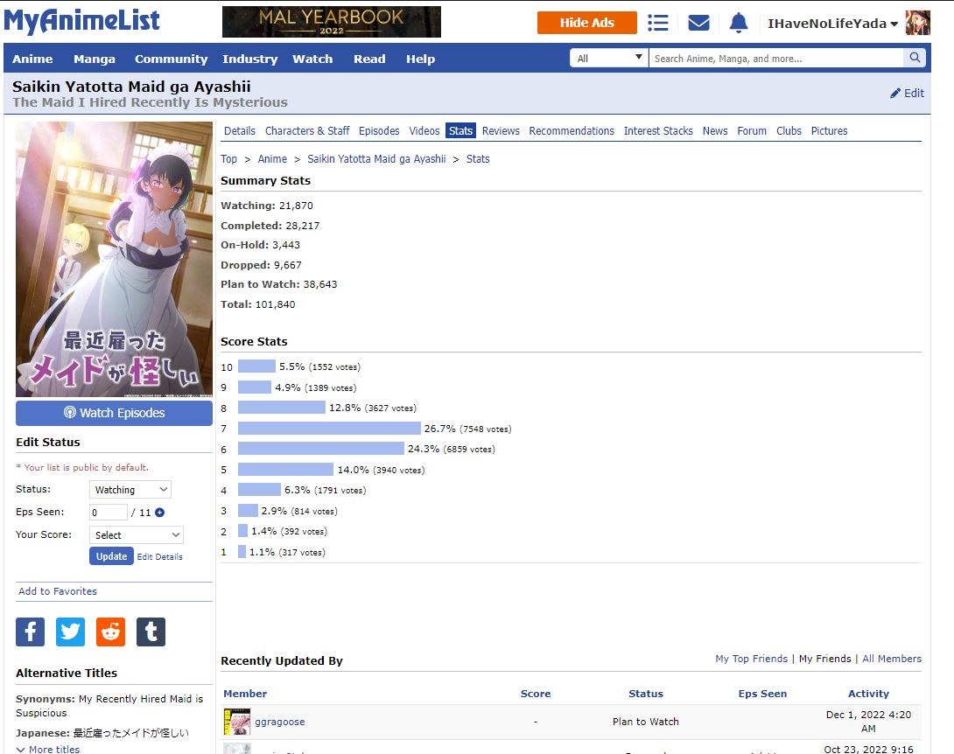Share on Facebook icon
Screen dimensions: 954x754
(x=30, y=632)
